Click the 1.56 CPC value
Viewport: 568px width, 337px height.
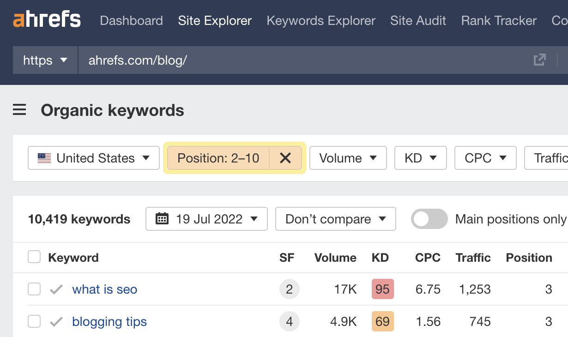click(x=428, y=322)
